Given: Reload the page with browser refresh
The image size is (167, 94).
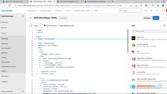Looking at the screenshot, I should (9, 5).
